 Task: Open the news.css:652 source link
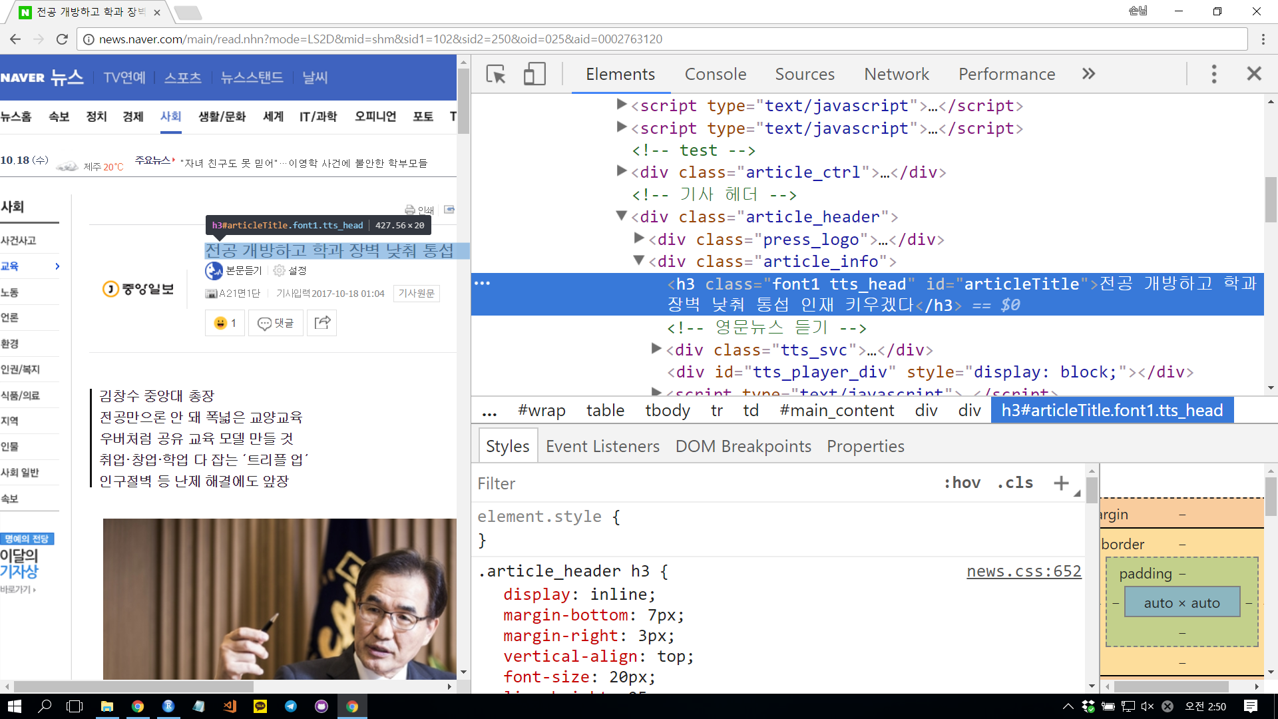[1023, 571]
